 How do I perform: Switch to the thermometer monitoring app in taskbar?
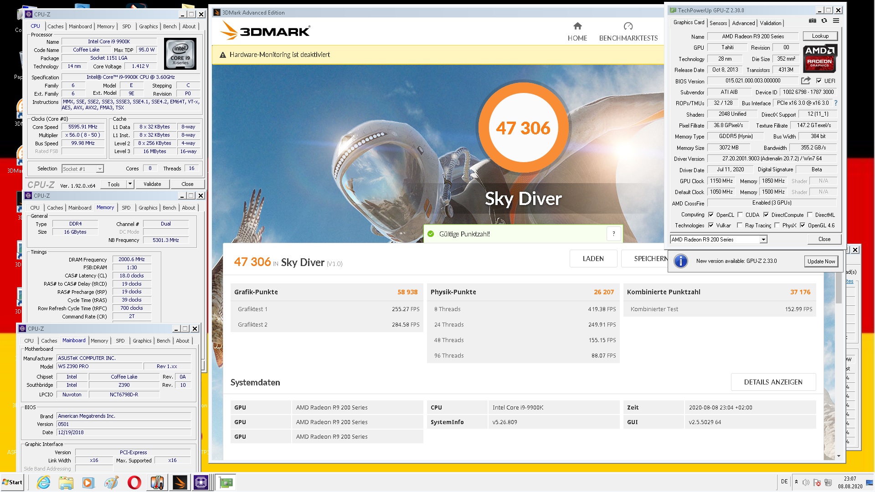pyautogui.click(x=157, y=482)
